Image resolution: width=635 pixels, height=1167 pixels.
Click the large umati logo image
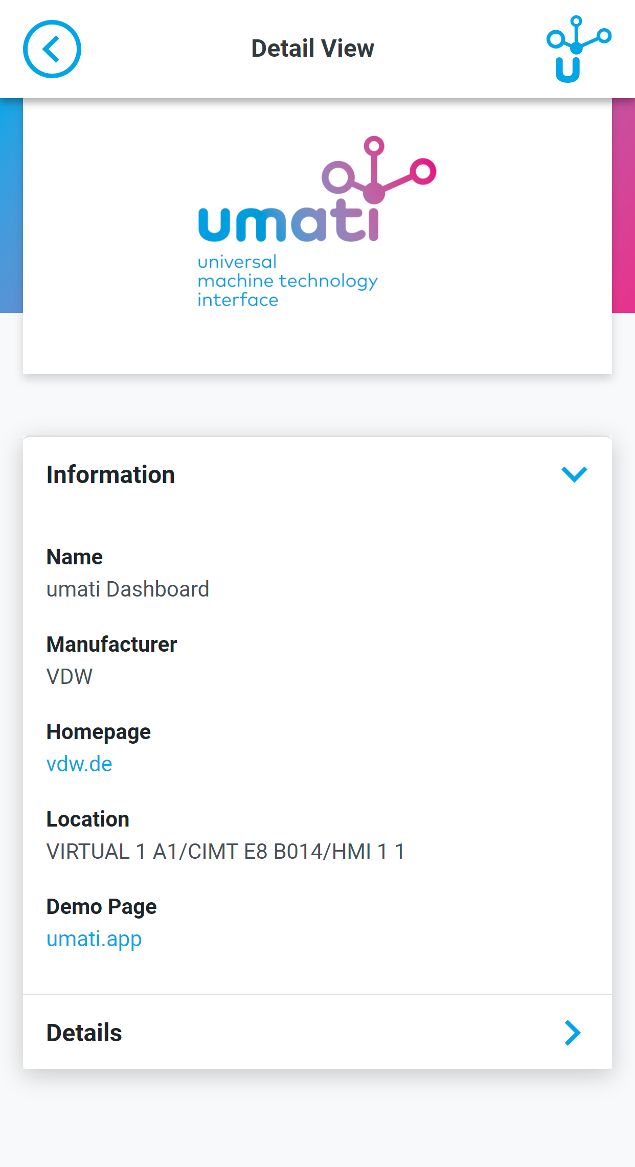(317, 222)
